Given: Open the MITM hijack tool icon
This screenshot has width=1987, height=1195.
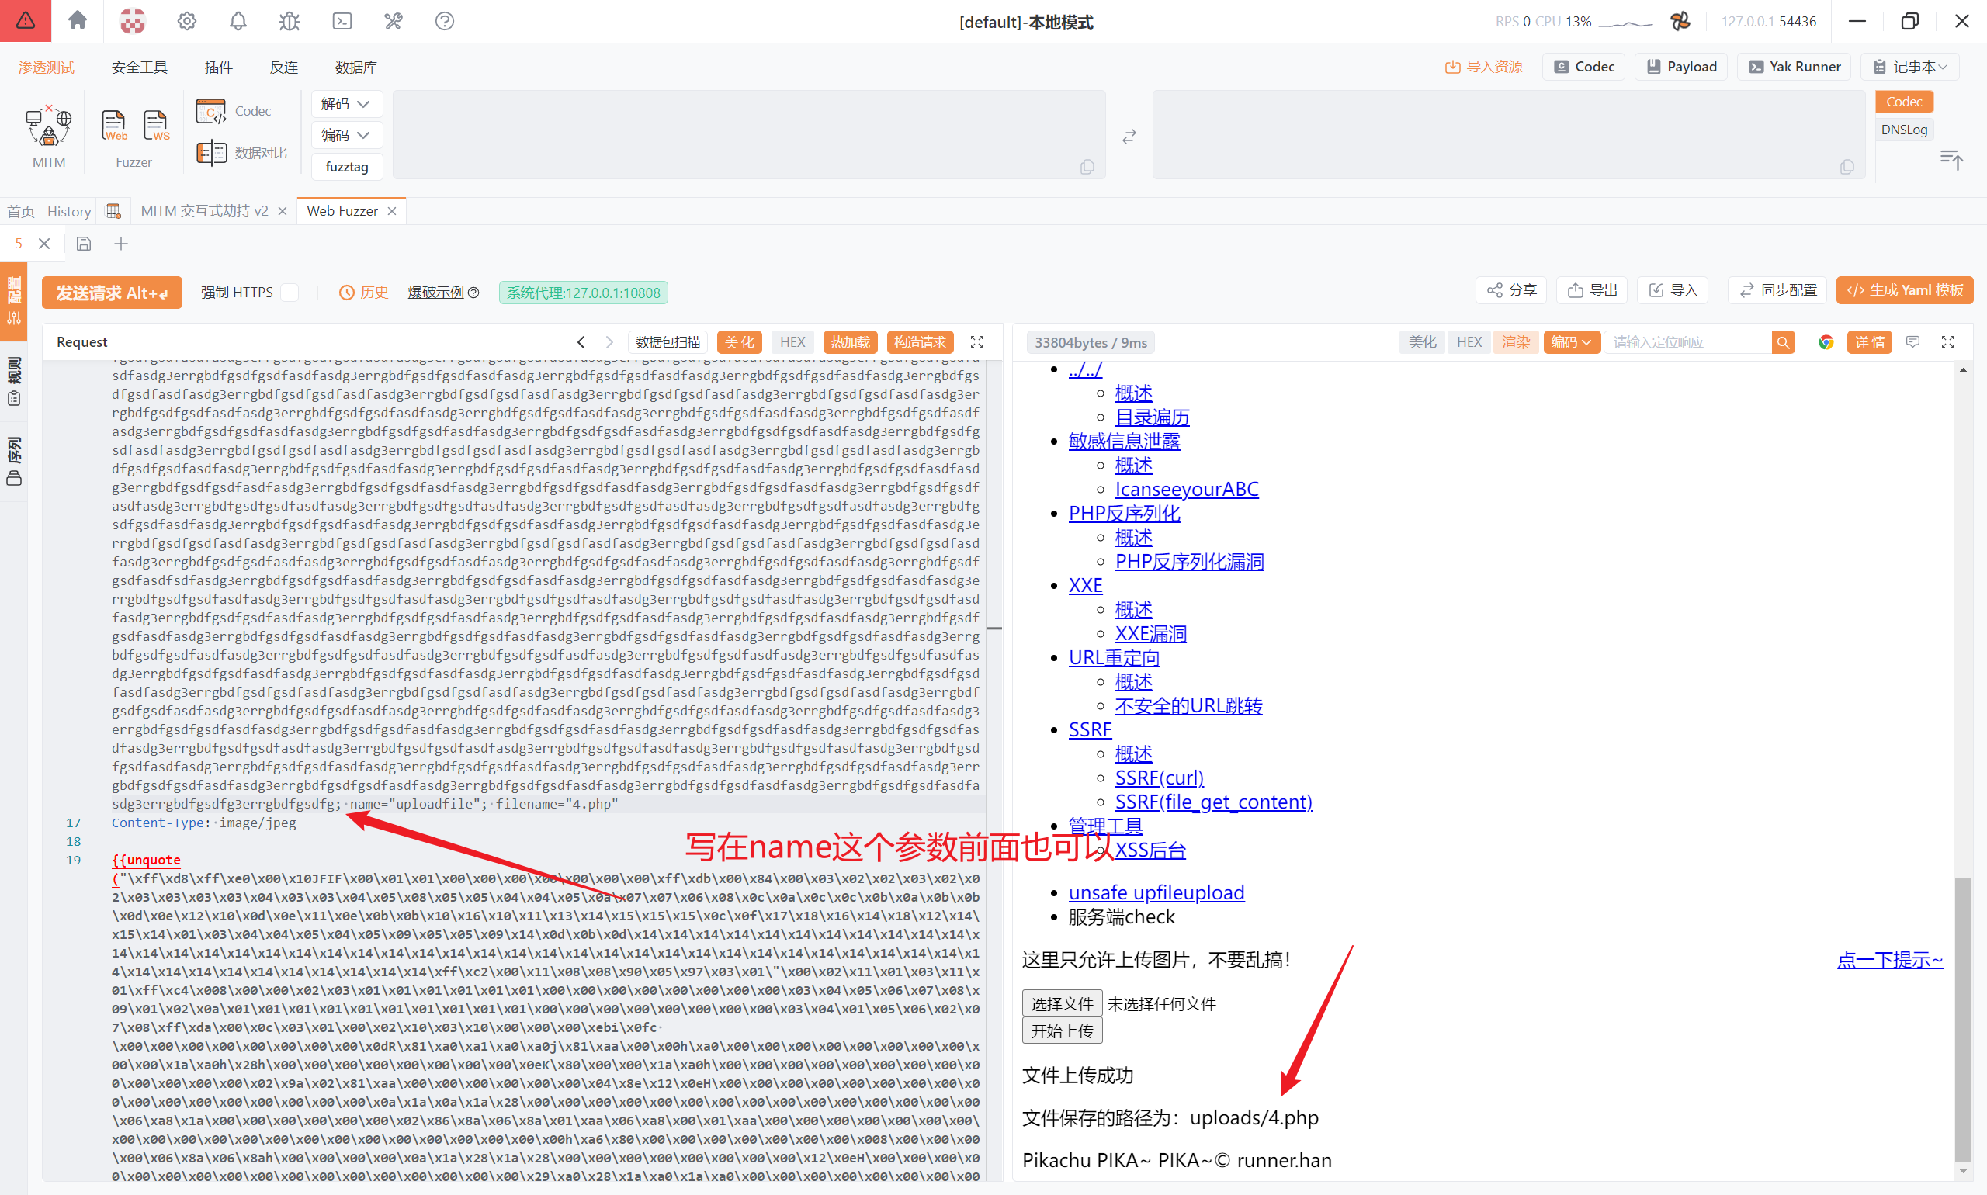Looking at the screenshot, I should point(48,127).
